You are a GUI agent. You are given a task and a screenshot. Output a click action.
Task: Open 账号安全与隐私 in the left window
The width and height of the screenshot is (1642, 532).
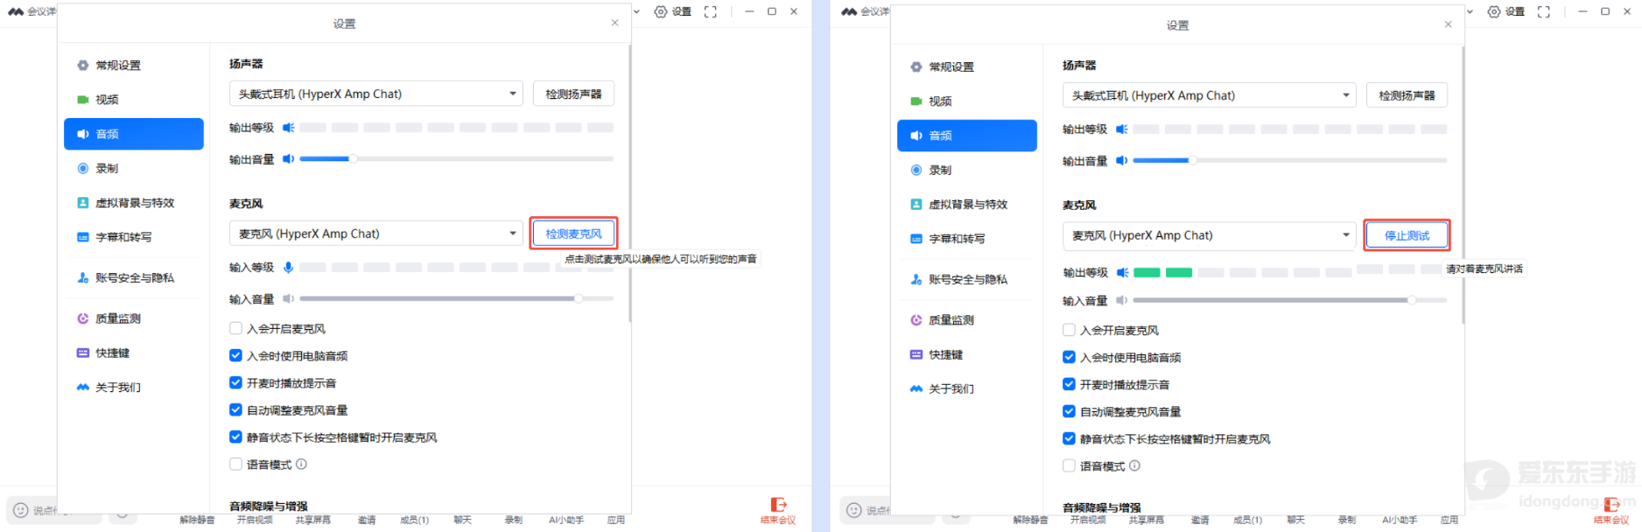point(134,278)
